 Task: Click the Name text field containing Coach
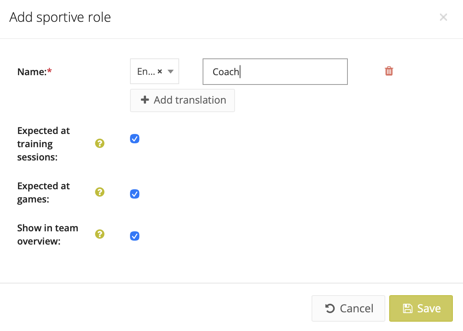(x=275, y=72)
